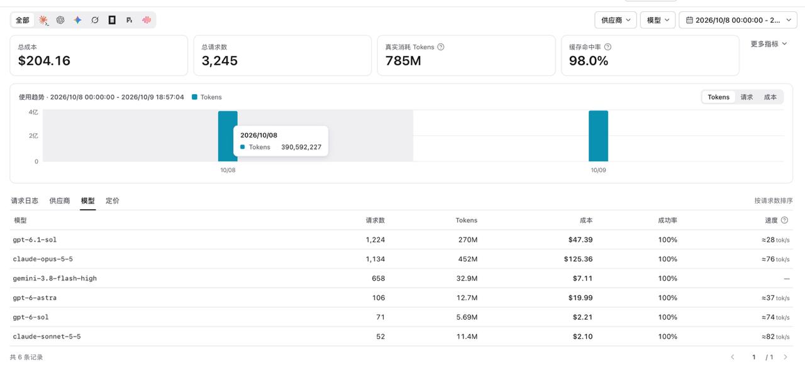Expand the 更多指标 menu
This screenshot has height=368, width=805.
(769, 44)
